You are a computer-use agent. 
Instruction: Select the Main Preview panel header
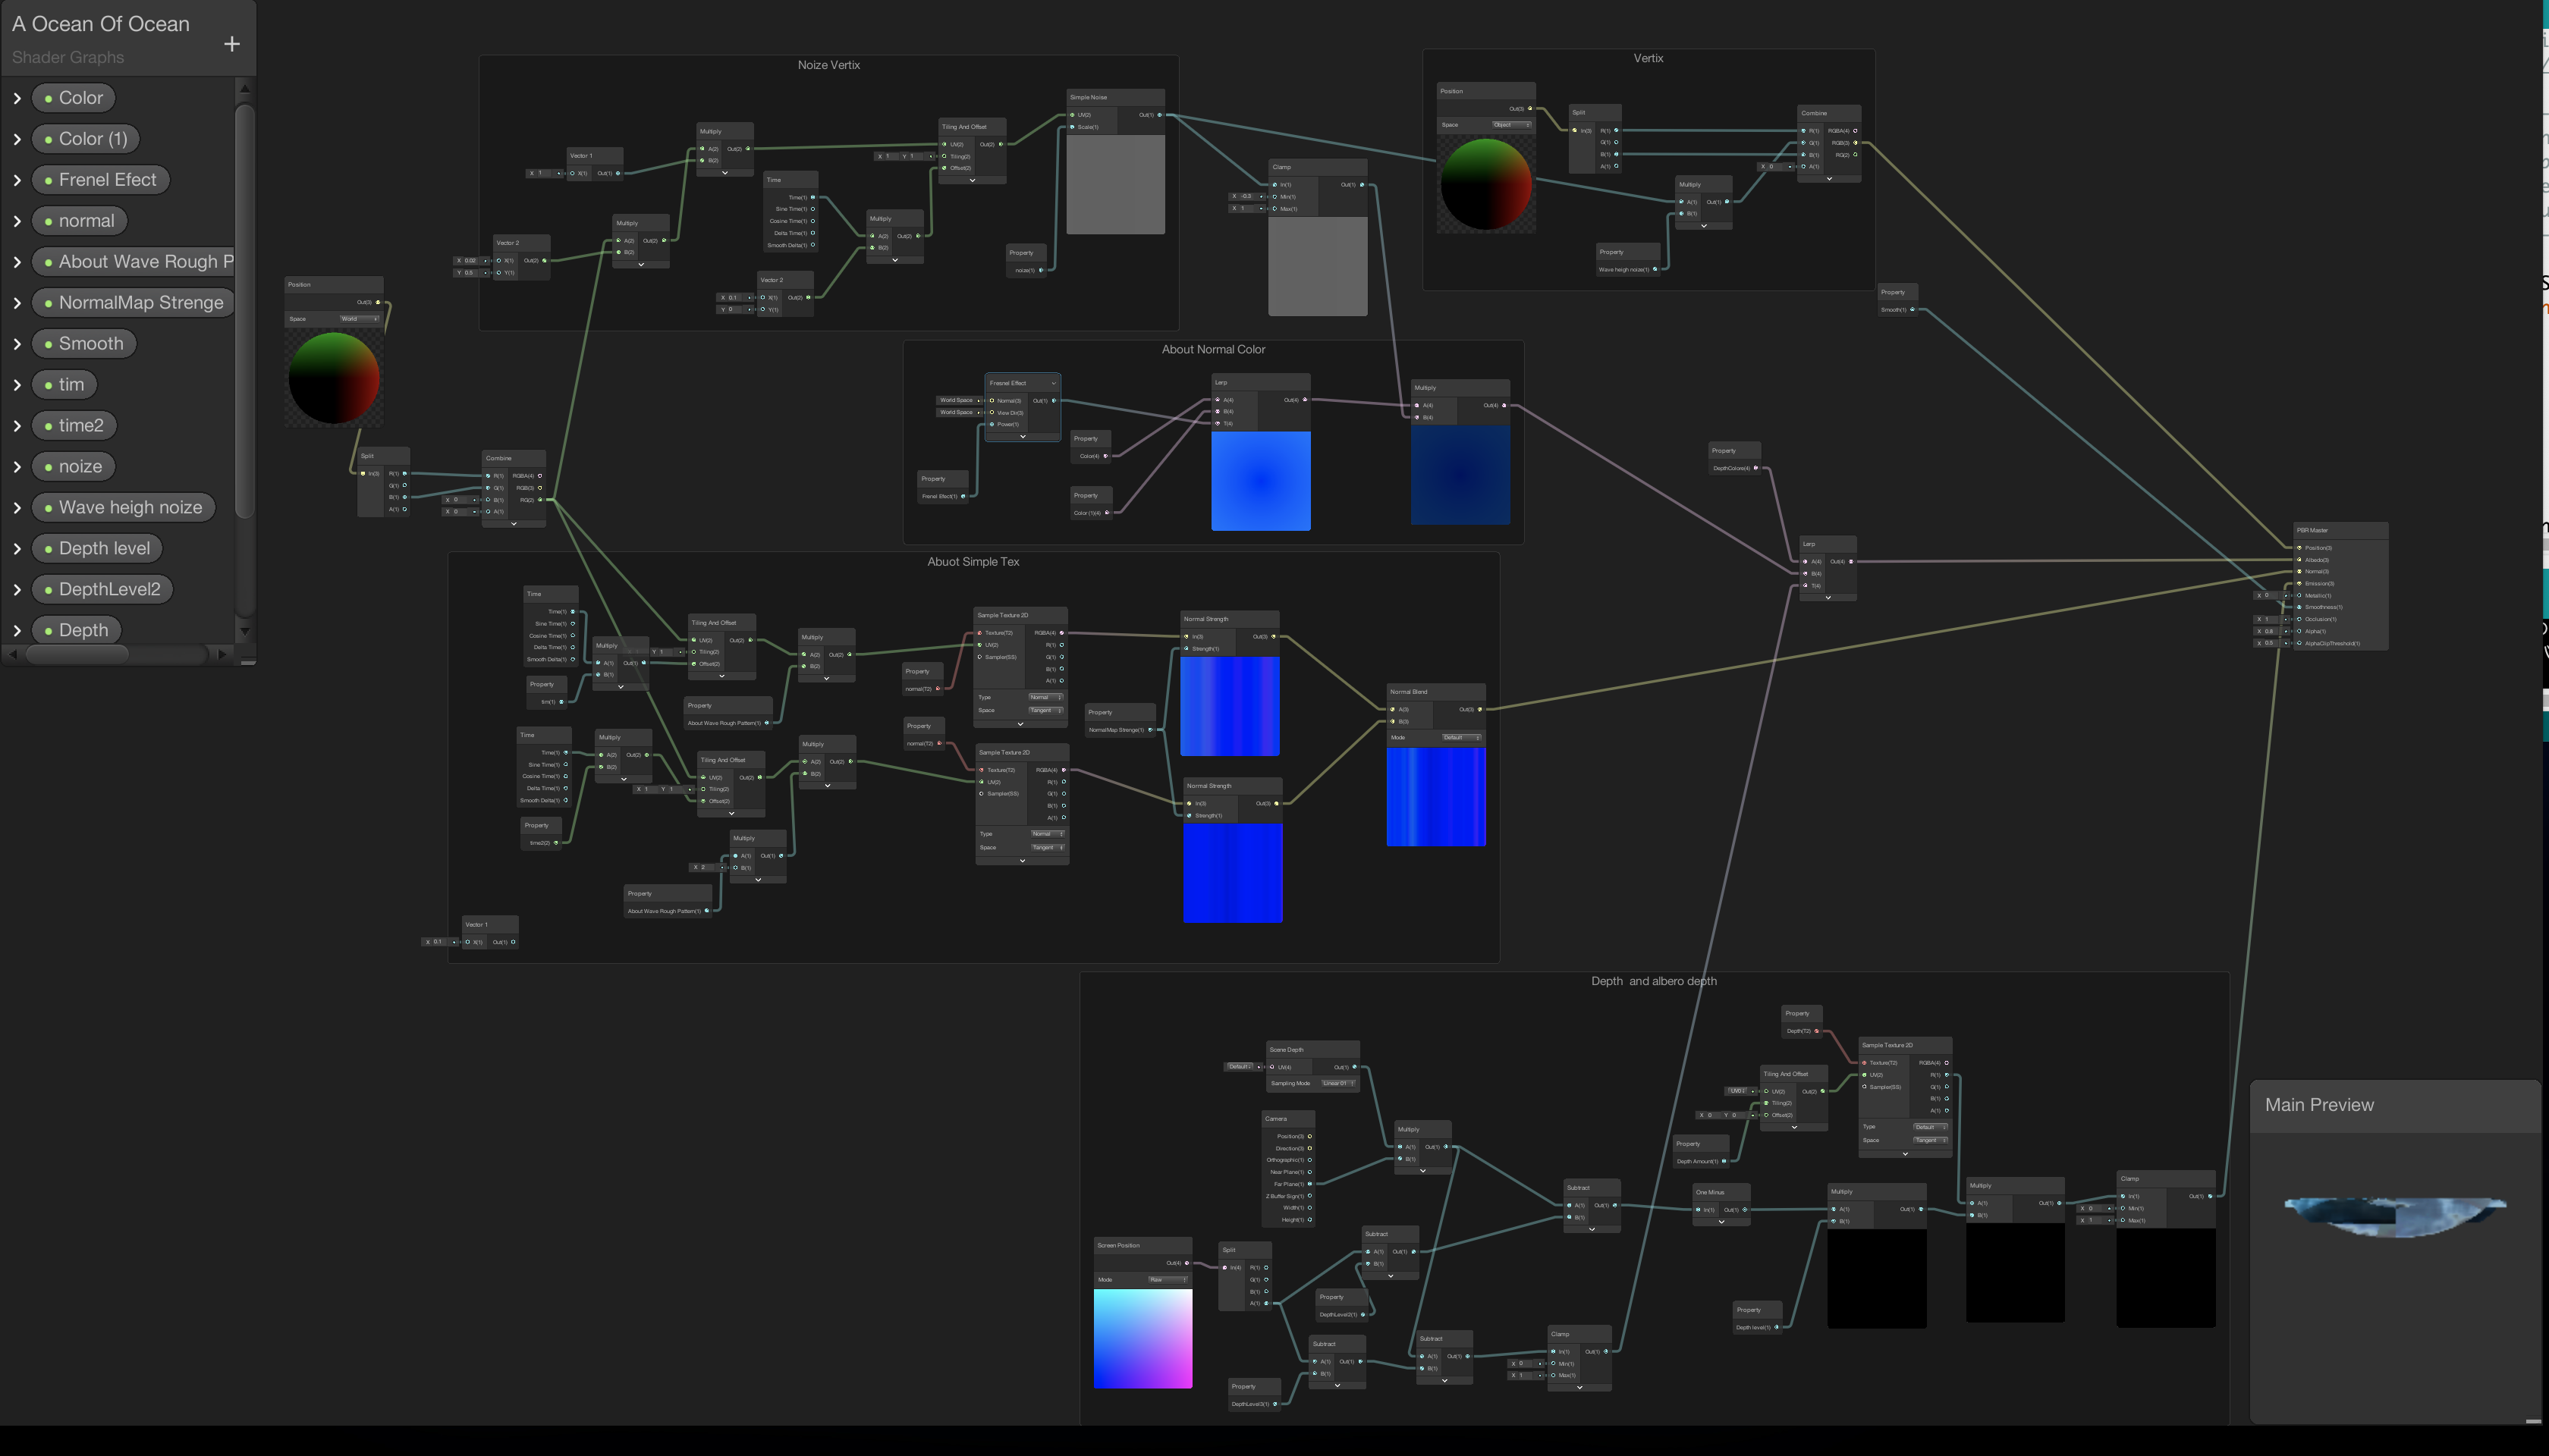pos(2319,1104)
